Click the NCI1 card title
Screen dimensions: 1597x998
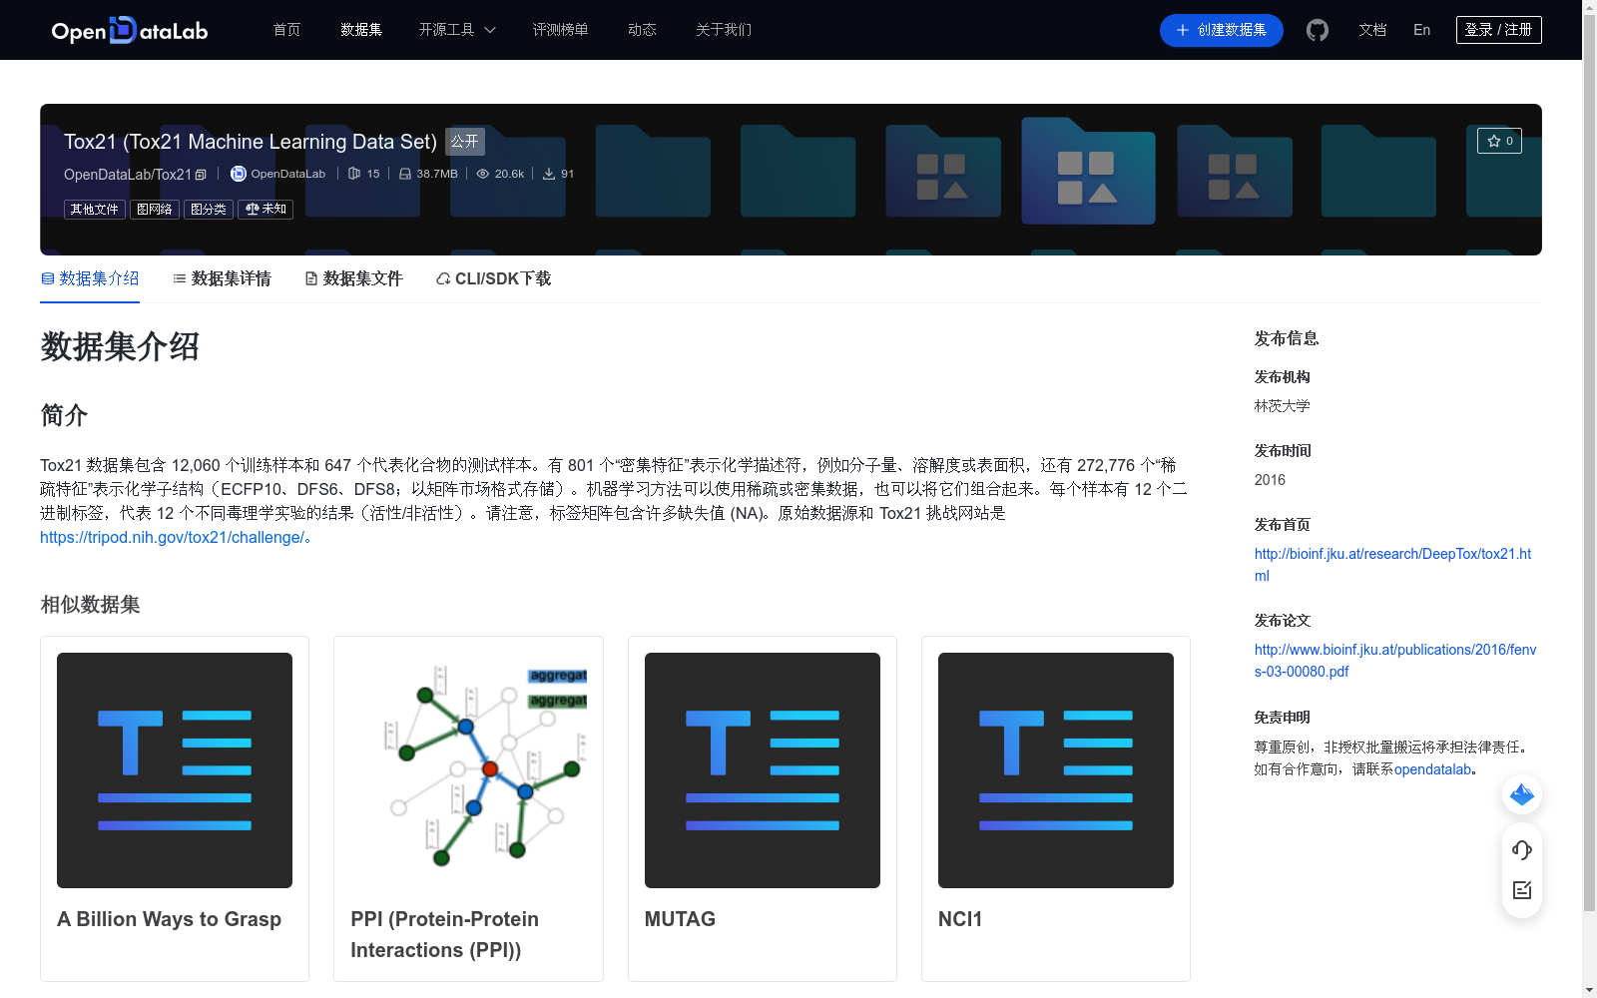pos(960,919)
